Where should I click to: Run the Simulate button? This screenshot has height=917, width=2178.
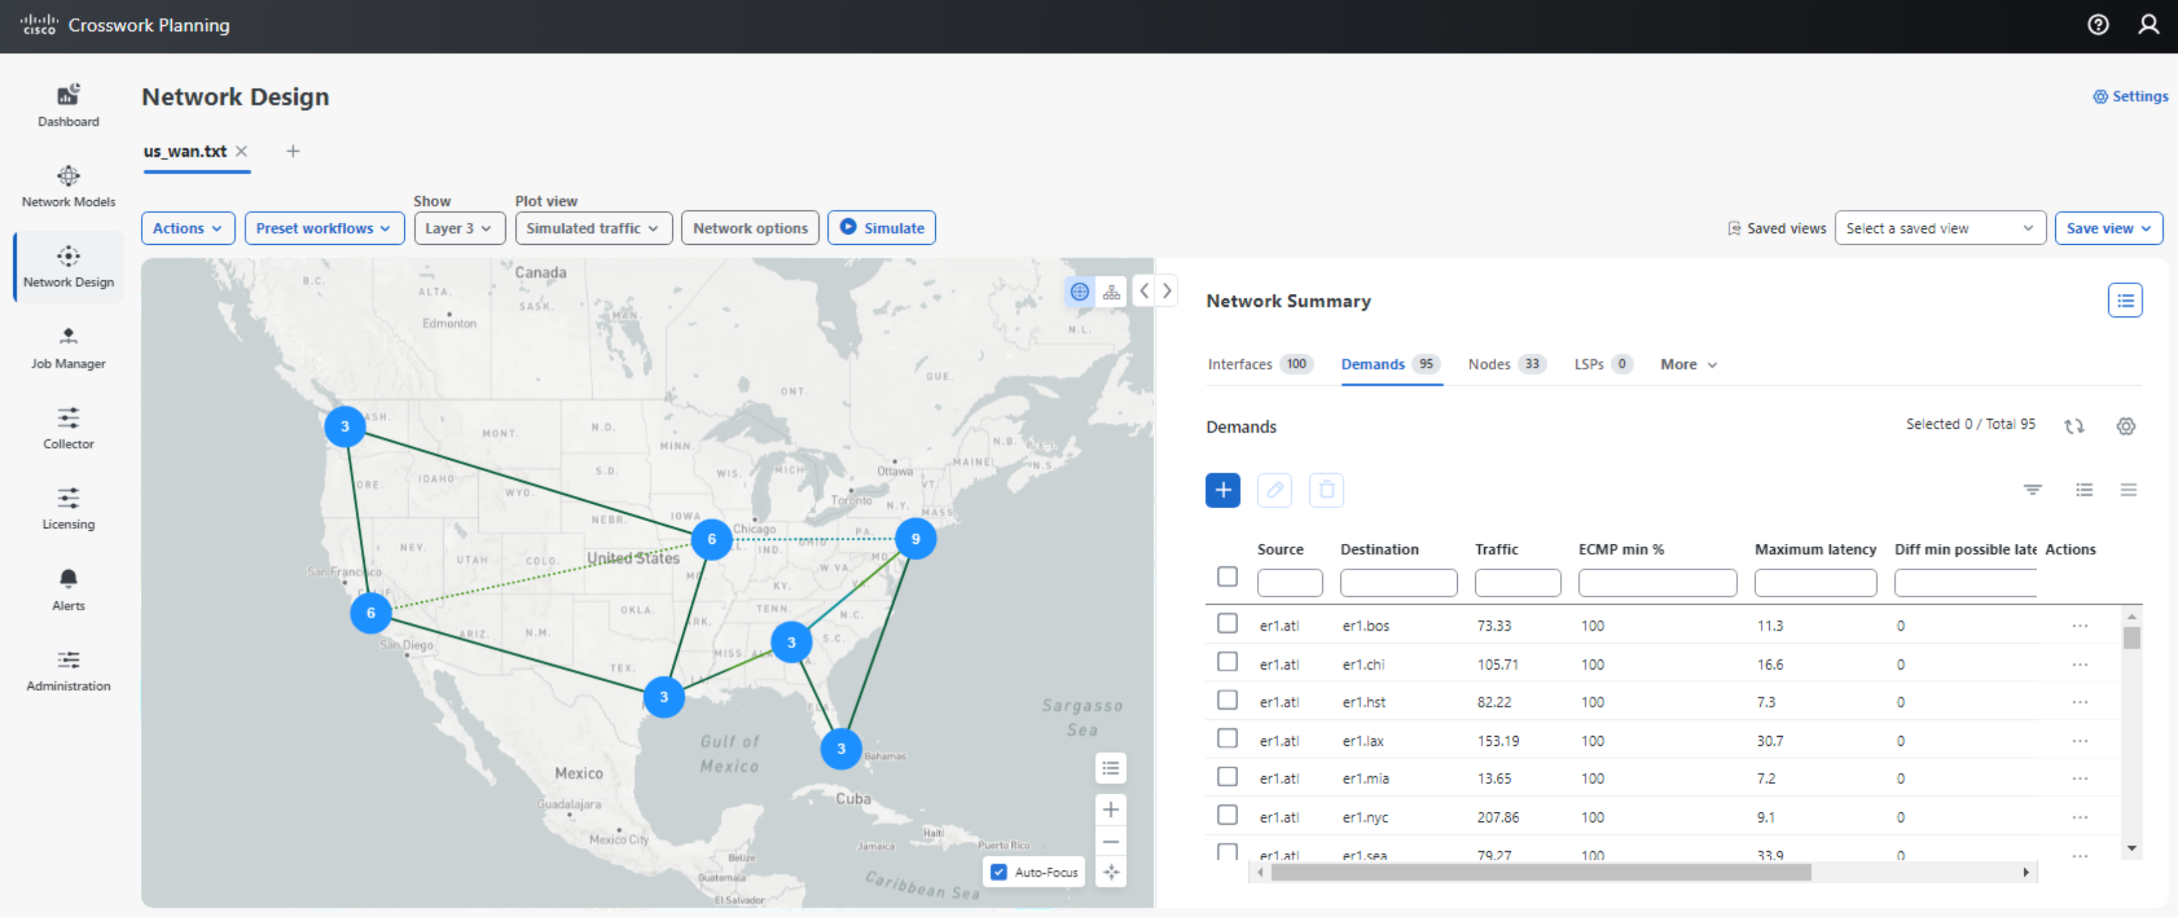tap(881, 227)
